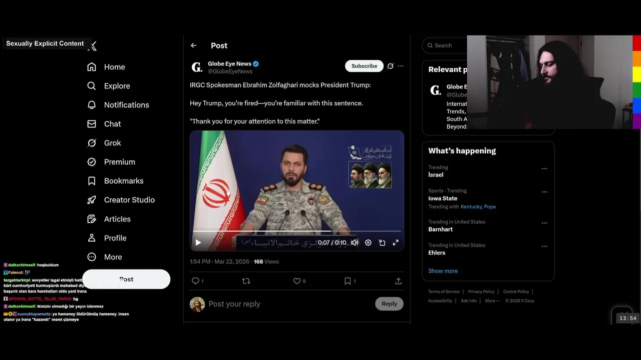Image resolution: width=641 pixels, height=360 pixels.
Task: Open more options for Iowa State trend
Action: [544, 192]
